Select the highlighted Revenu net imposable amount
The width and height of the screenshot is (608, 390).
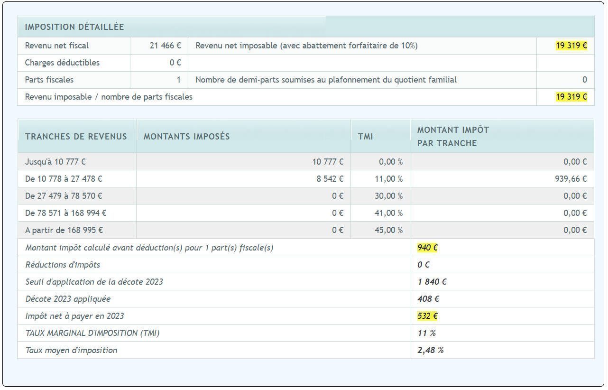point(571,46)
